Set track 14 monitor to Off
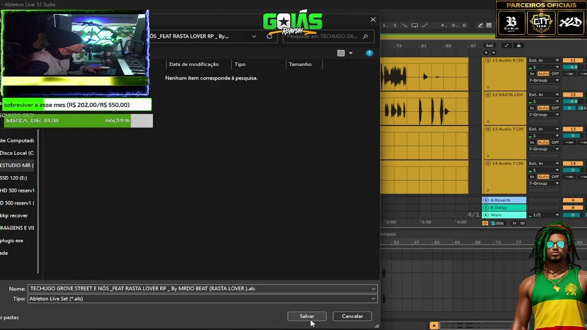 555,177
